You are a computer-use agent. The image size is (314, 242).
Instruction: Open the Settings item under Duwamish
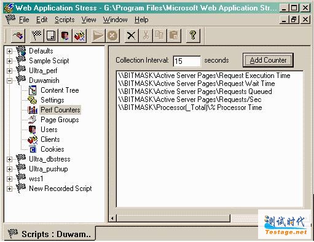pyautogui.click(x=52, y=100)
